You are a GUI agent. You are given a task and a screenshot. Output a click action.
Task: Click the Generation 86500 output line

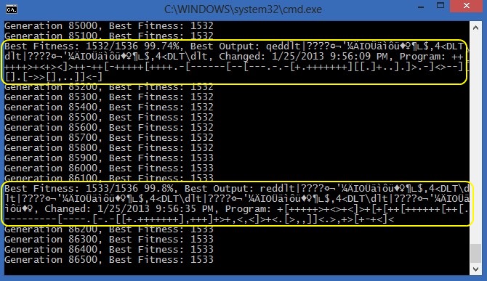[109, 259]
